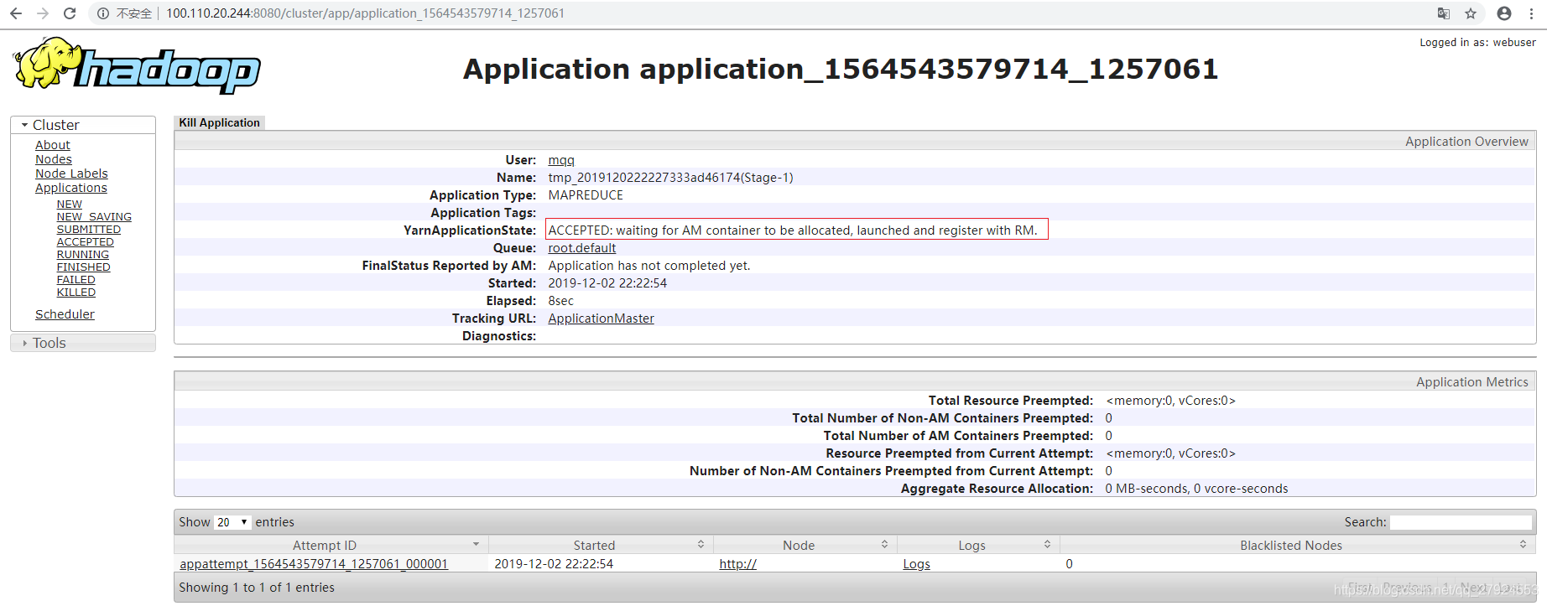This screenshot has height=606, width=1547.
Task: Click the YarnApplicationState ACCEPTED text
Action: [793, 230]
